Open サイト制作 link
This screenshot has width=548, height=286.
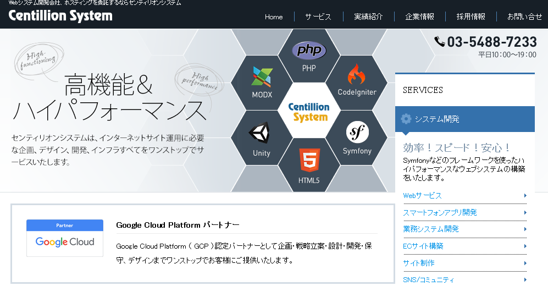pos(419,263)
